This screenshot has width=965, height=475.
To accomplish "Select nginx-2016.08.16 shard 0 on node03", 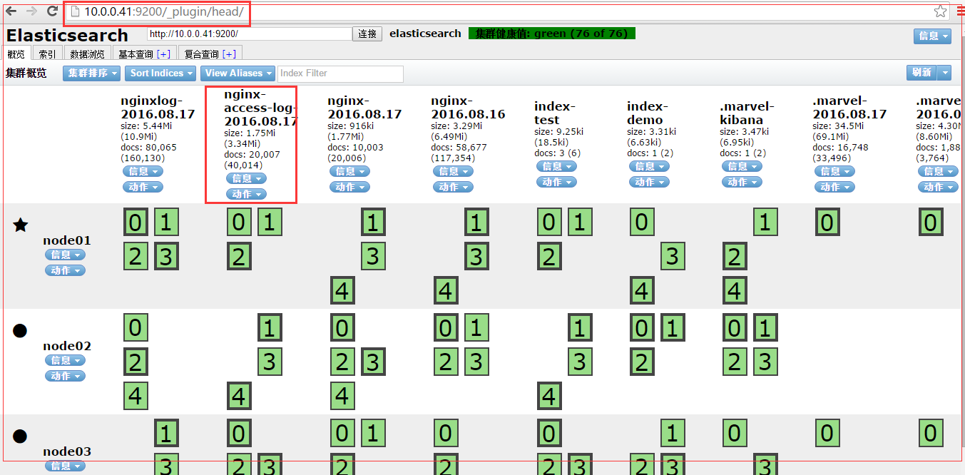I will (446, 433).
